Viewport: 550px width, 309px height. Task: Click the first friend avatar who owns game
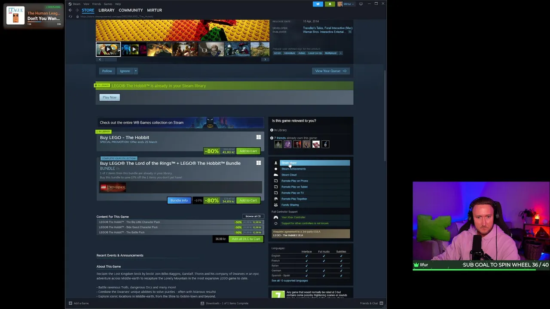point(278,144)
